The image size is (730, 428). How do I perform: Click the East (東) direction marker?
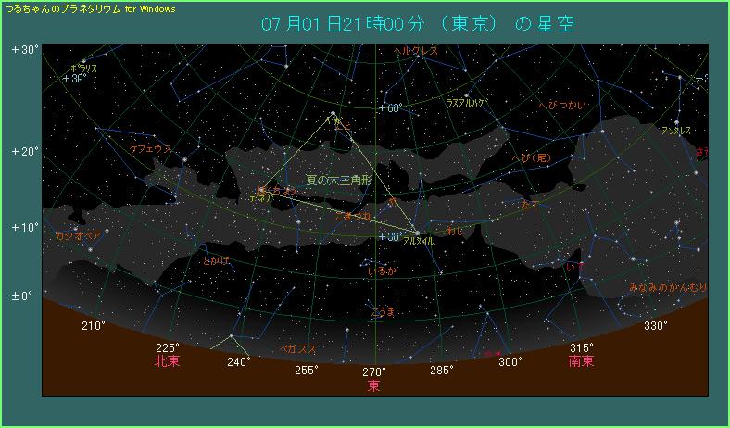point(373,385)
